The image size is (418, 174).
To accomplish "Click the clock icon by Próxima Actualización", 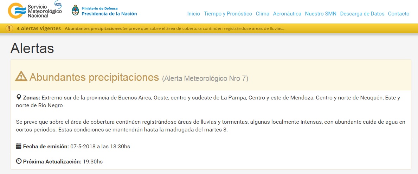I will tap(19, 161).
